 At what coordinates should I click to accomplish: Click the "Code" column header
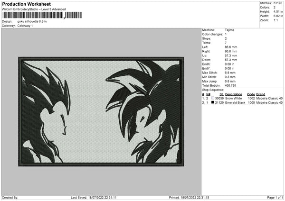251,94
